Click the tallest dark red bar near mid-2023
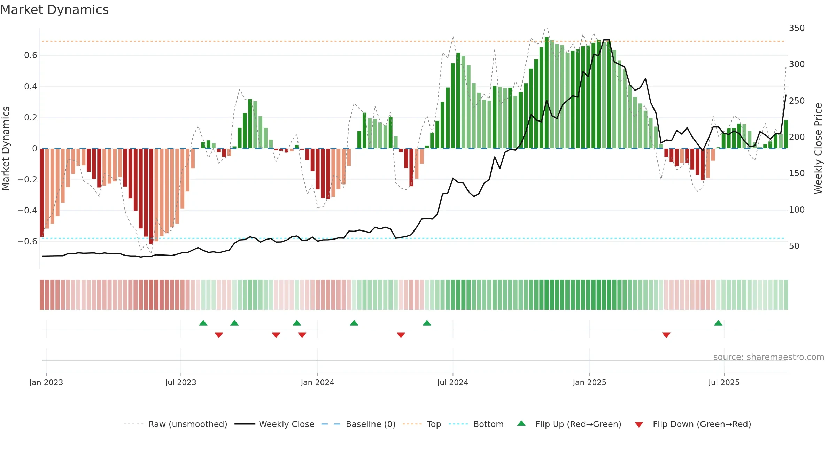836x470 pixels. coord(151,196)
